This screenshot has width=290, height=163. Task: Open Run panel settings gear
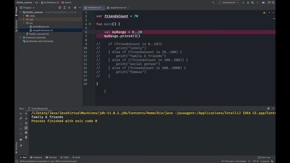point(268,109)
